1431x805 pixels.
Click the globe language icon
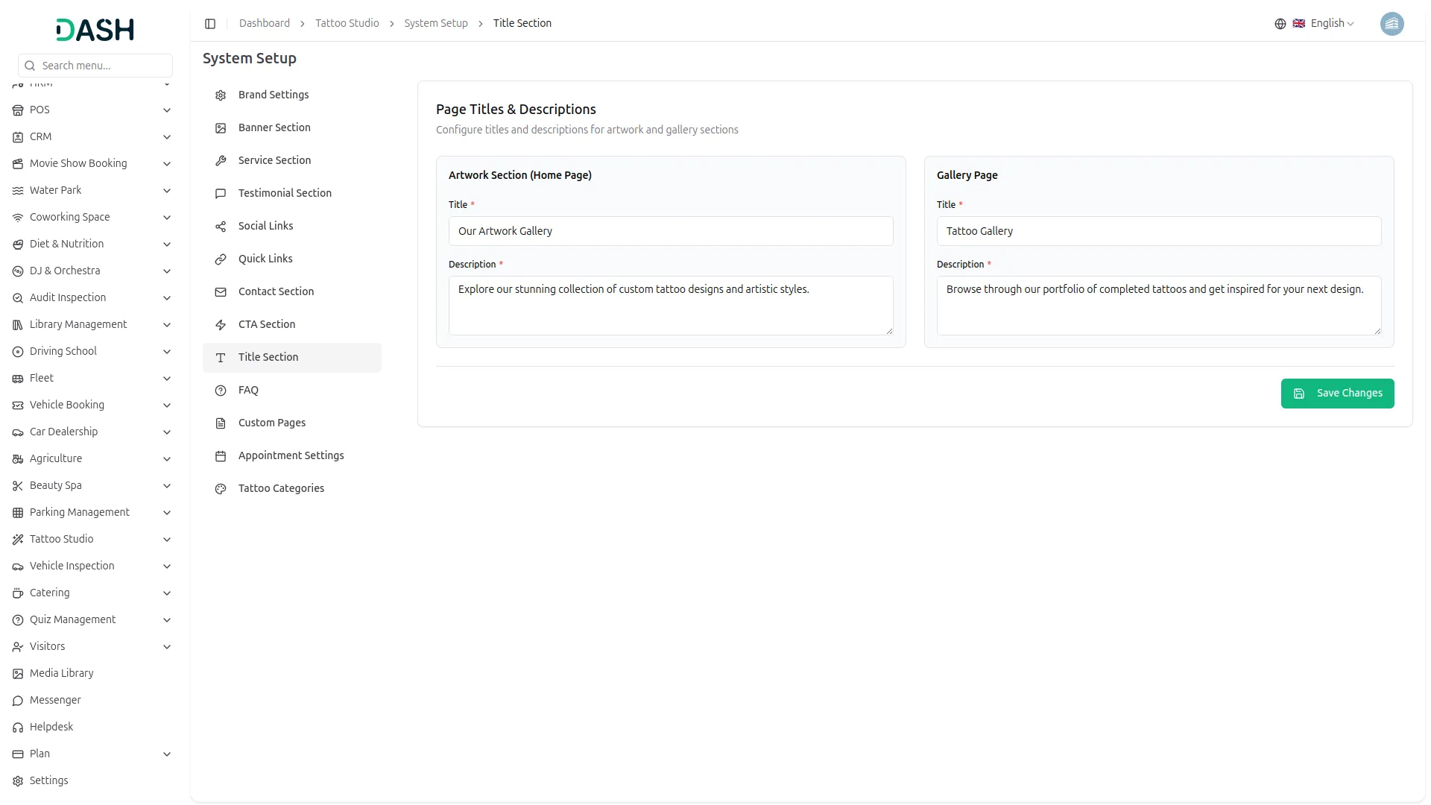1280,24
